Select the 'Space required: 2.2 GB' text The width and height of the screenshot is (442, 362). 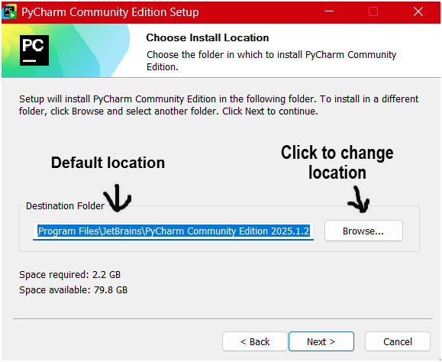click(x=70, y=274)
